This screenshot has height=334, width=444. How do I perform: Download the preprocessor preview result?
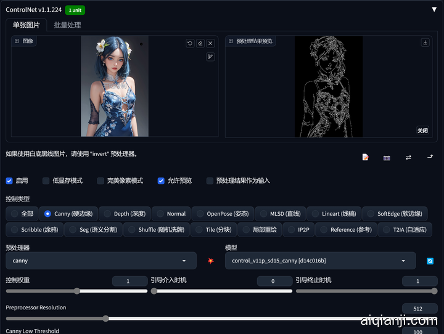425,43
